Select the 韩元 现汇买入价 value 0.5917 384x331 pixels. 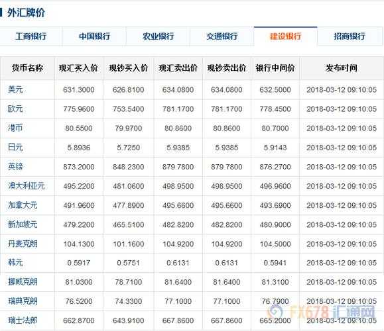coord(79,263)
